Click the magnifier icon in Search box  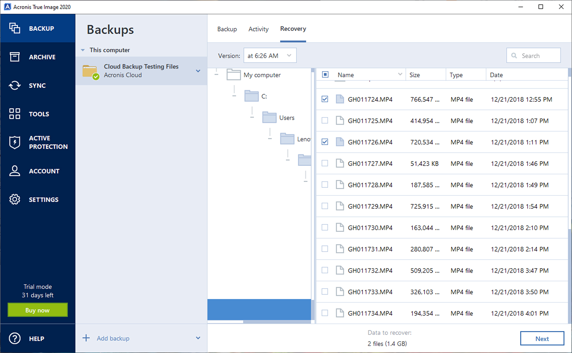514,56
